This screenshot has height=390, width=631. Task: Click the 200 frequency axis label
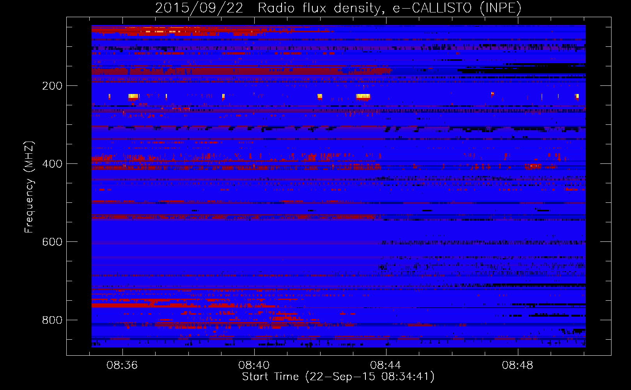52,86
